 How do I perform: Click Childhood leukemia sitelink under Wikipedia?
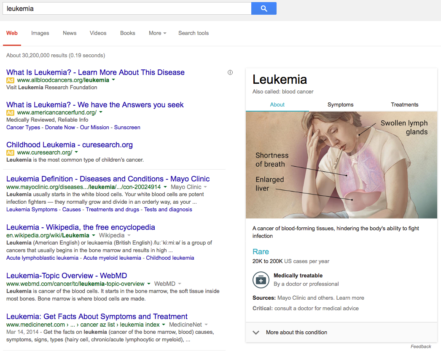tap(170, 258)
